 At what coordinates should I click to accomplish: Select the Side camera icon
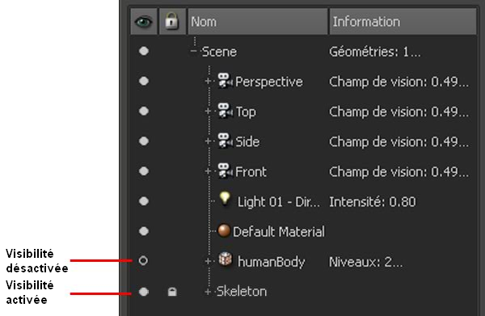[x=225, y=141]
